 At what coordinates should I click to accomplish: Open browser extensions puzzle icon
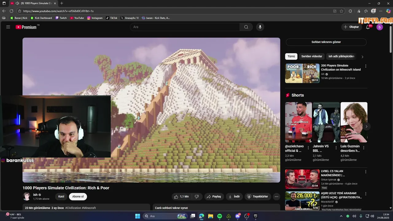pyautogui.click(x=350, y=11)
